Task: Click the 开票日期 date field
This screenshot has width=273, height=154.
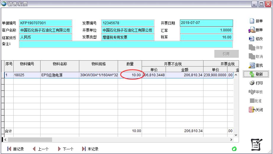Action: coord(206,23)
